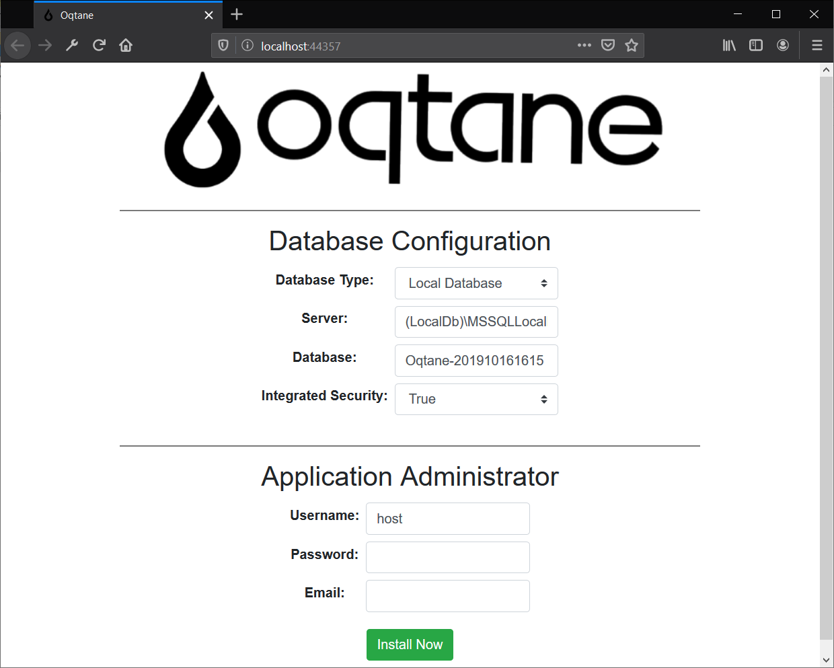Click the tracking protection shield icon
The image size is (834, 668).
223,46
